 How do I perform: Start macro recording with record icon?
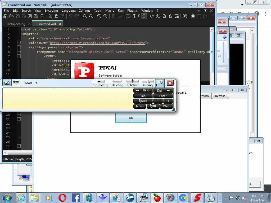(x=193, y=16)
